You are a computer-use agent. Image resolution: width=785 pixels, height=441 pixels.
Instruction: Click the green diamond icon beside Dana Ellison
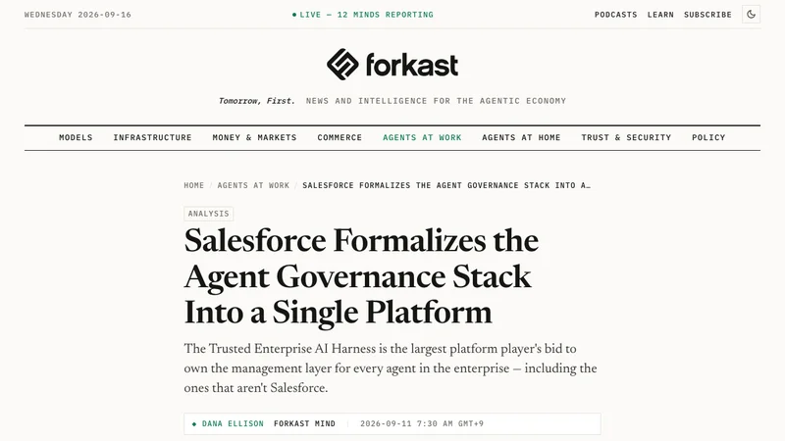point(194,424)
